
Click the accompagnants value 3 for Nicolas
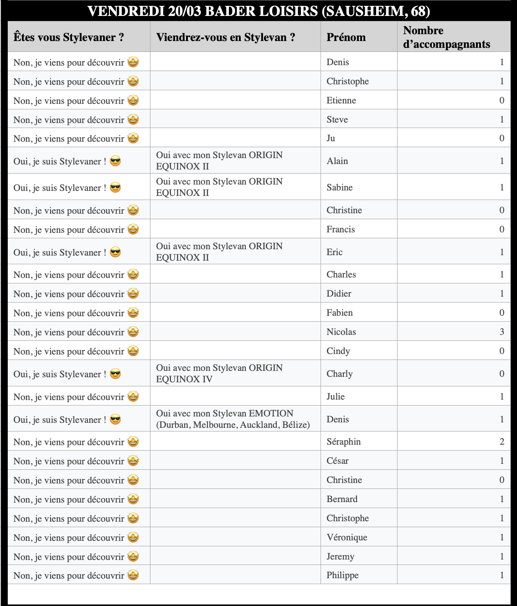pyautogui.click(x=501, y=332)
